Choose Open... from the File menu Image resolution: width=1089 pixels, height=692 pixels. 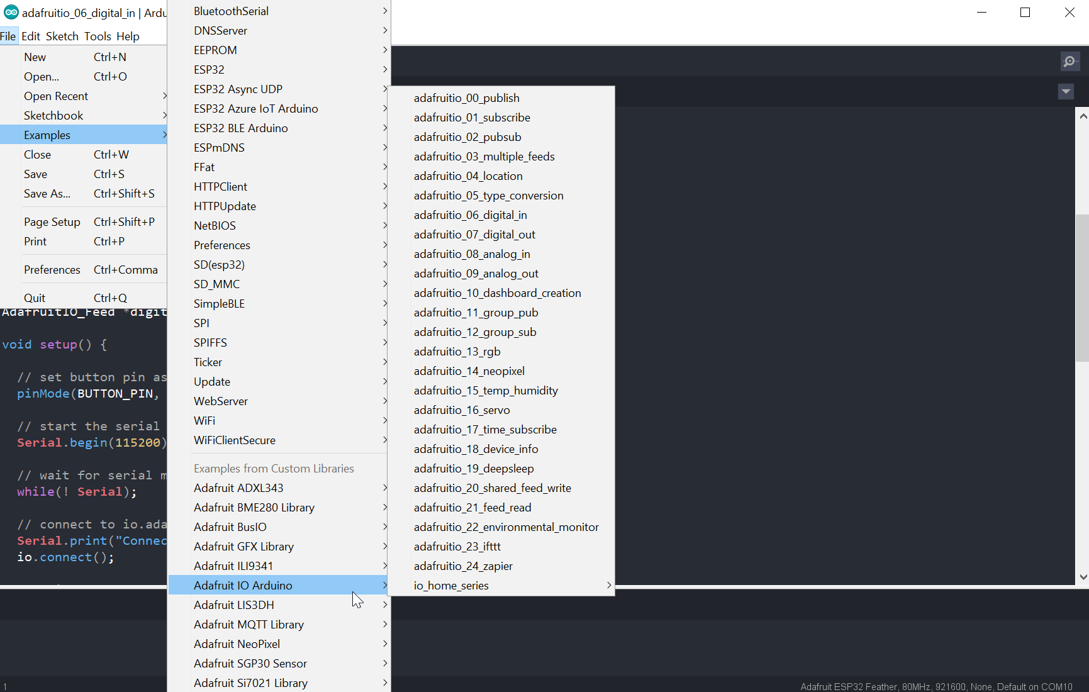[84, 77]
